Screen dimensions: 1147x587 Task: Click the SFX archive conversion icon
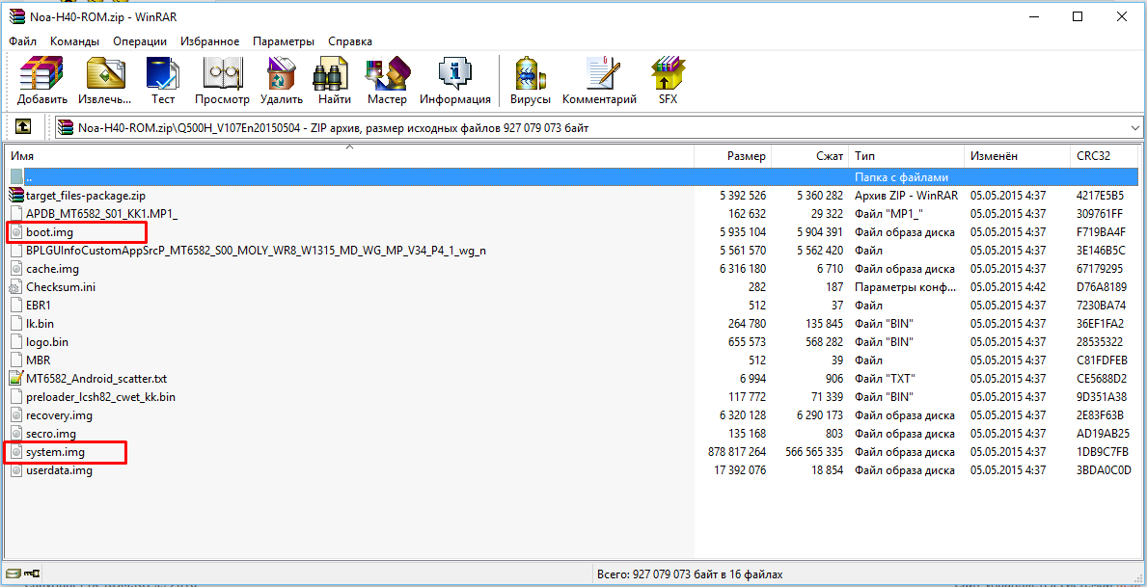(x=668, y=81)
